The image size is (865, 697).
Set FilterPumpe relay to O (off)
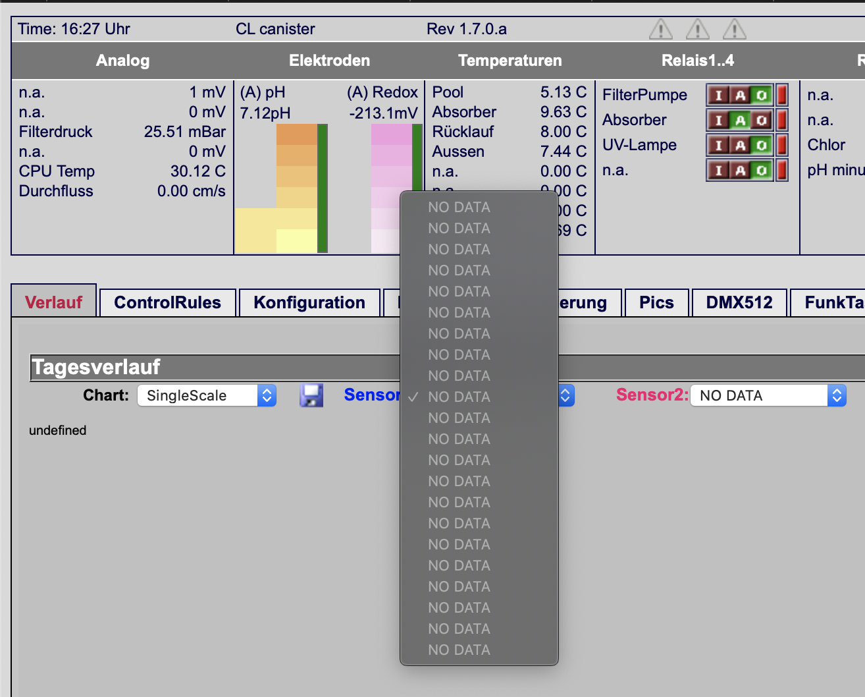[762, 96]
